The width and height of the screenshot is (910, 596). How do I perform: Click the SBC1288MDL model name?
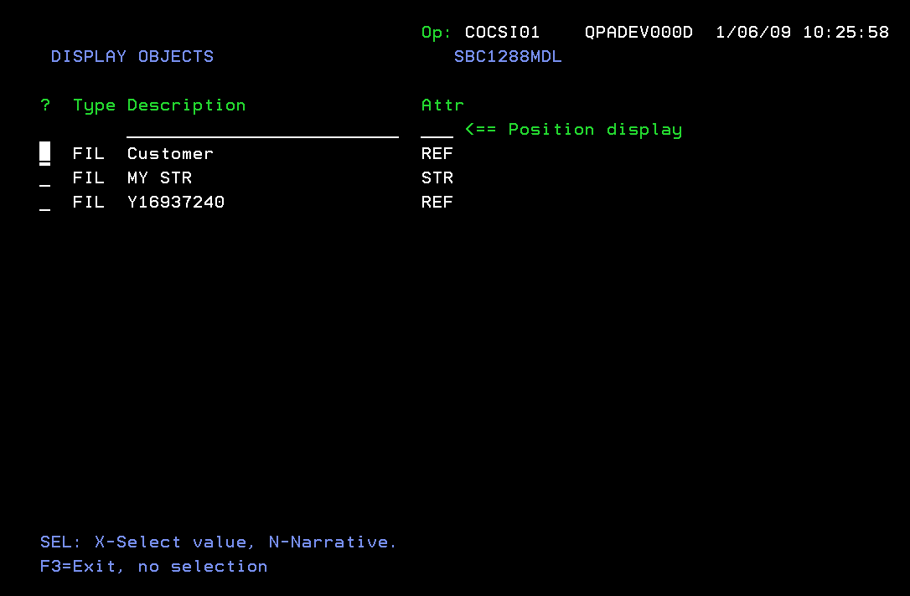pyautogui.click(x=508, y=57)
